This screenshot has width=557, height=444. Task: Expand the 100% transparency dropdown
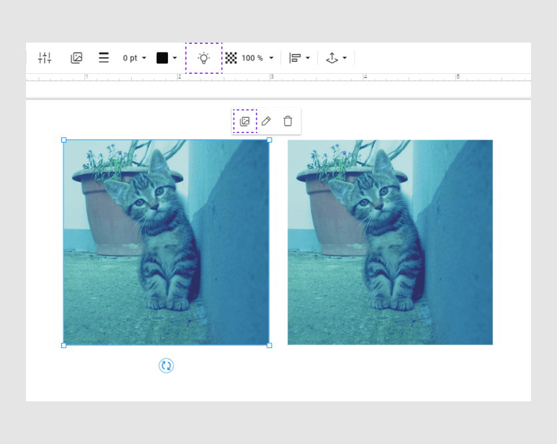coord(255,58)
